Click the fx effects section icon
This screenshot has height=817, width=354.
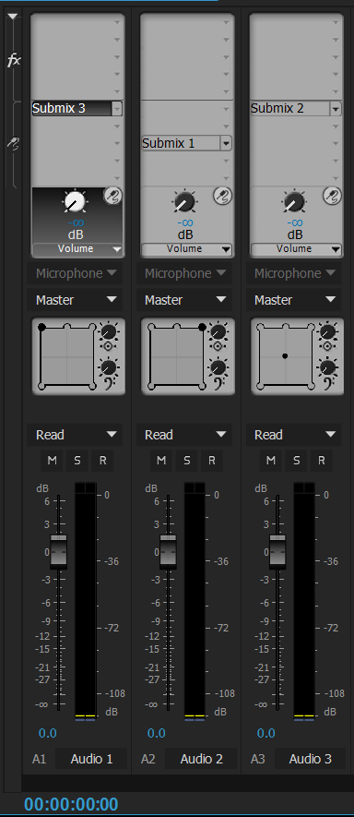tap(14, 60)
